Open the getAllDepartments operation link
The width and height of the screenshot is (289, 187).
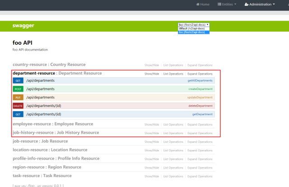point(200,80)
